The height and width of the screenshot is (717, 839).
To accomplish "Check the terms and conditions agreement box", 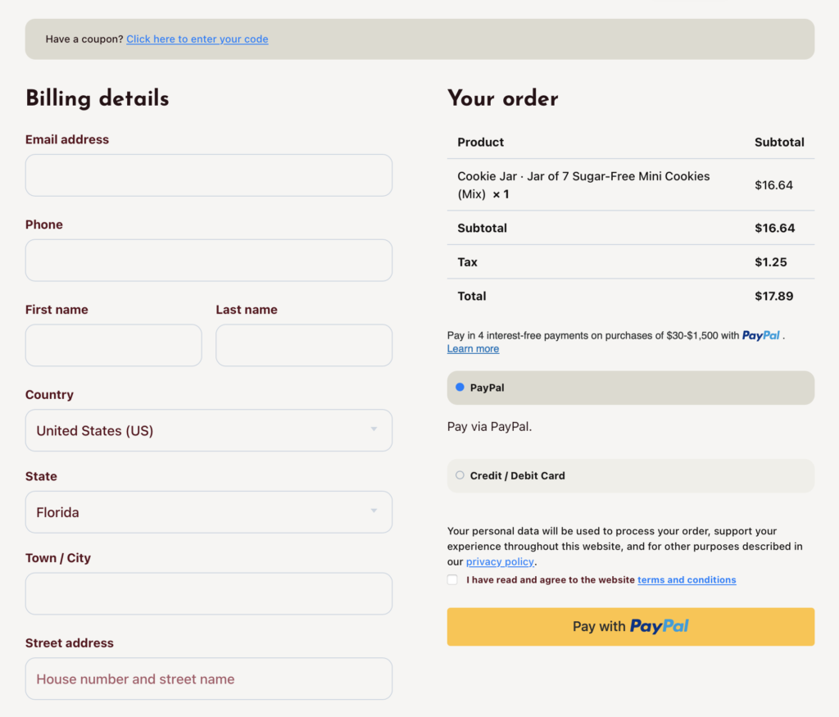I will pos(453,580).
